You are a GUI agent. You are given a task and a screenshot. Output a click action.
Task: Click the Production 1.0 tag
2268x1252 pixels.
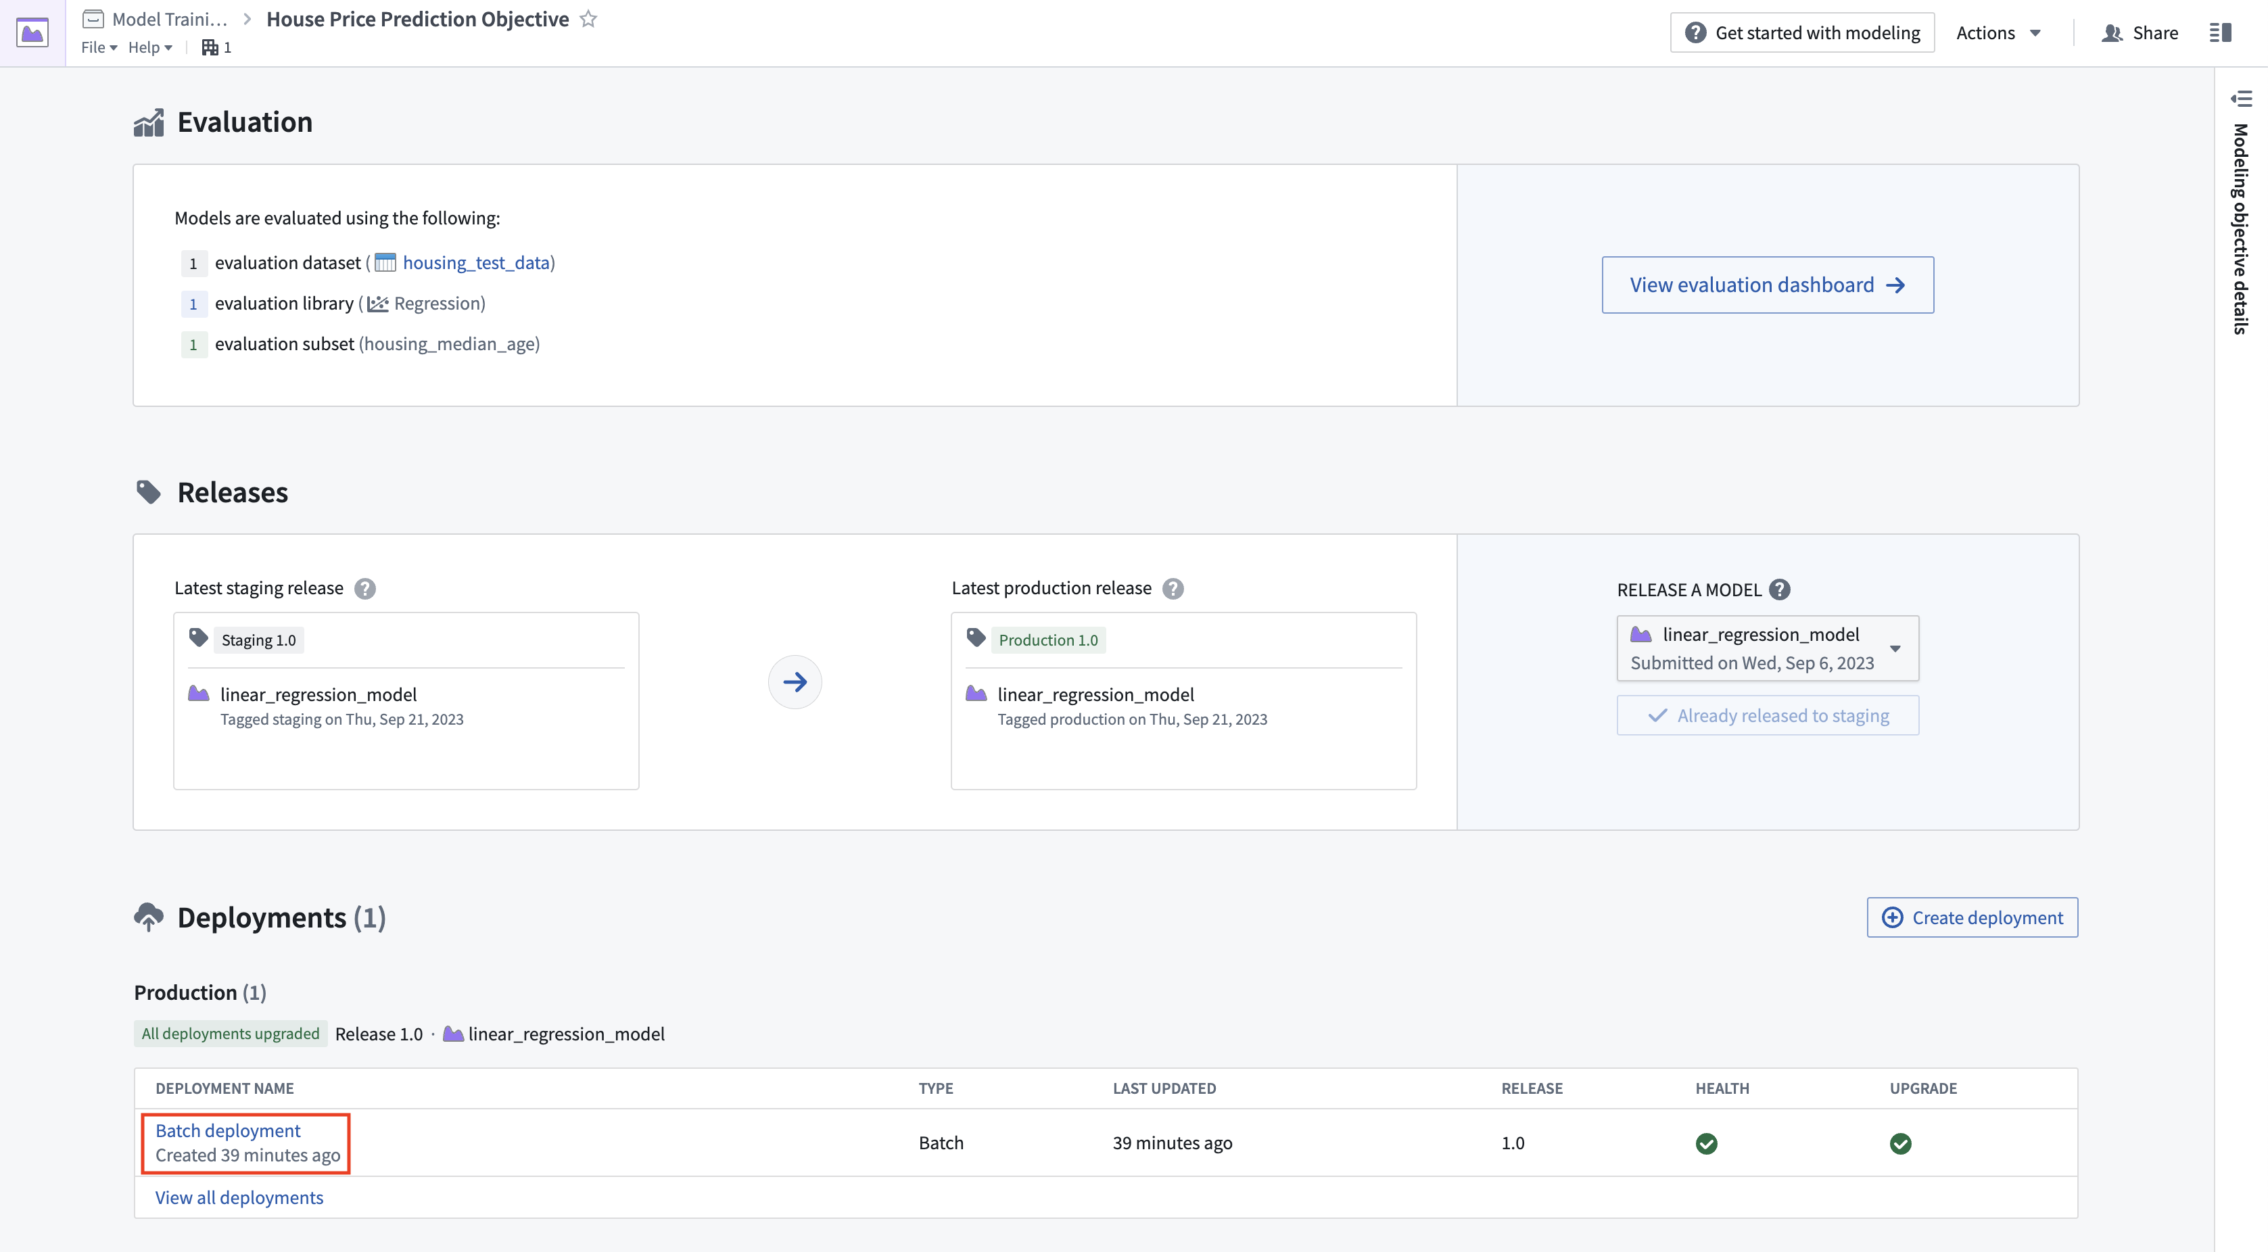click(1047, 640)
